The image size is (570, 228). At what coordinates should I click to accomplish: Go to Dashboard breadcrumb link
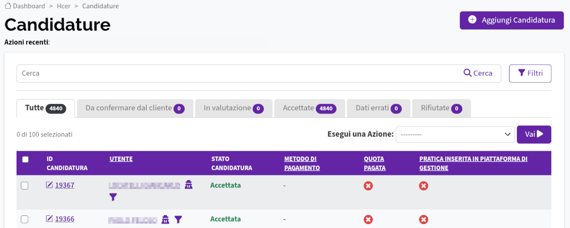click(29, 6)
